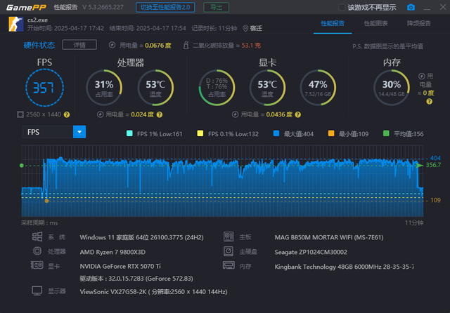Click the camera screenshot icon
The width and height of the screenshot is (450, 313).
pyautogui.click(x=411, y=7)
